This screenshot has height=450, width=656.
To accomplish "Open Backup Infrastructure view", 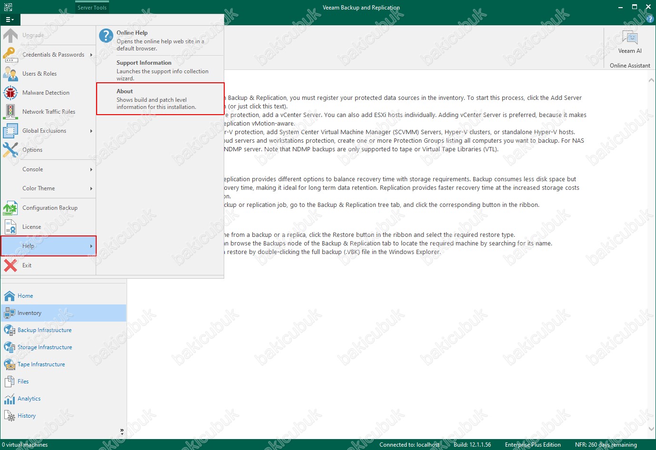I will coord(64,330).
